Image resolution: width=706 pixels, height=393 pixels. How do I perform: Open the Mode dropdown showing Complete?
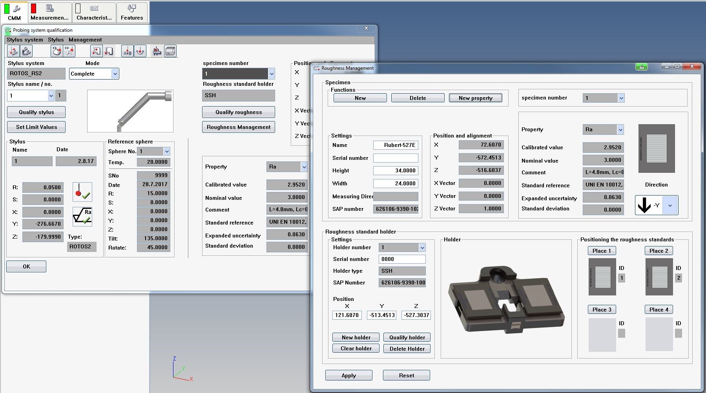[115, 74]
